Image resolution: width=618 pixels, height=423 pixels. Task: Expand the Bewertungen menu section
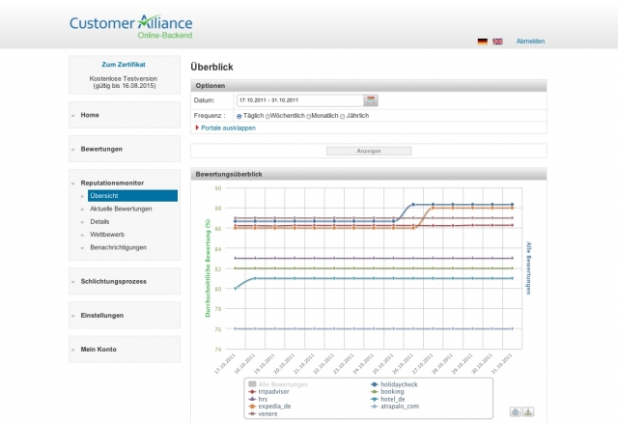point(125,149)
